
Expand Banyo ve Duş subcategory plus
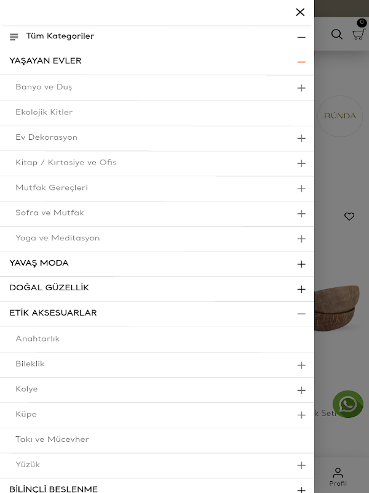pos(301,88)
